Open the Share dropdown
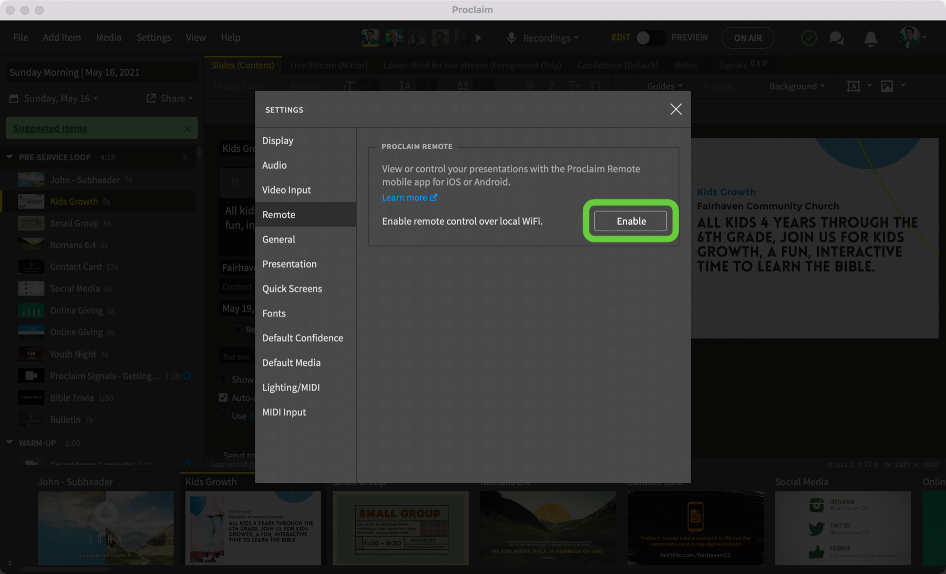 (170, 98)
